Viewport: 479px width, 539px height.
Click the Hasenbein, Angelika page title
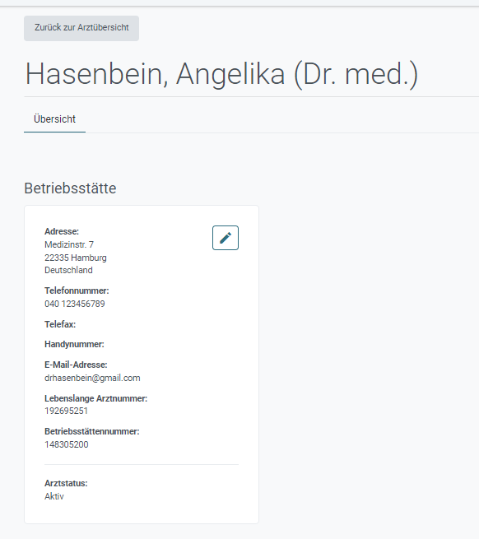tap(221, 74)
